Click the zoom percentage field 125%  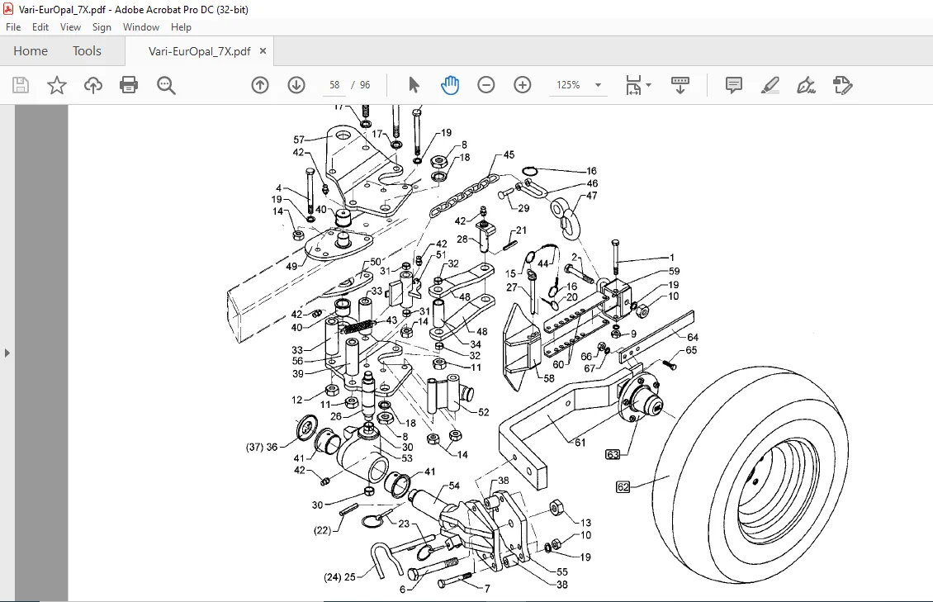(568, 85)
